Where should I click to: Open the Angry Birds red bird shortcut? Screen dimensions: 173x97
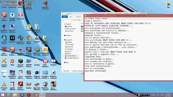tap(21, 51)
